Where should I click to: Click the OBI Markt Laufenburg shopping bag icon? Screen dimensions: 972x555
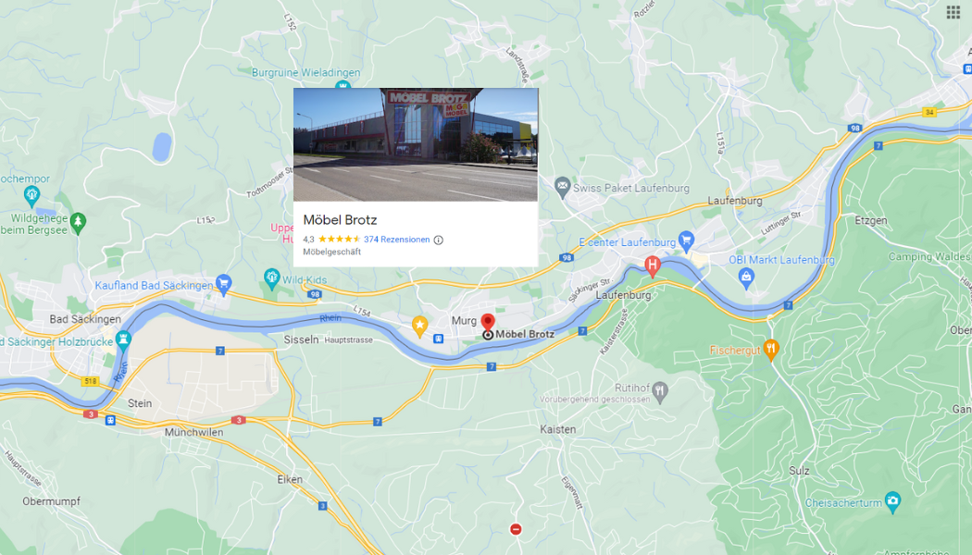746,278
